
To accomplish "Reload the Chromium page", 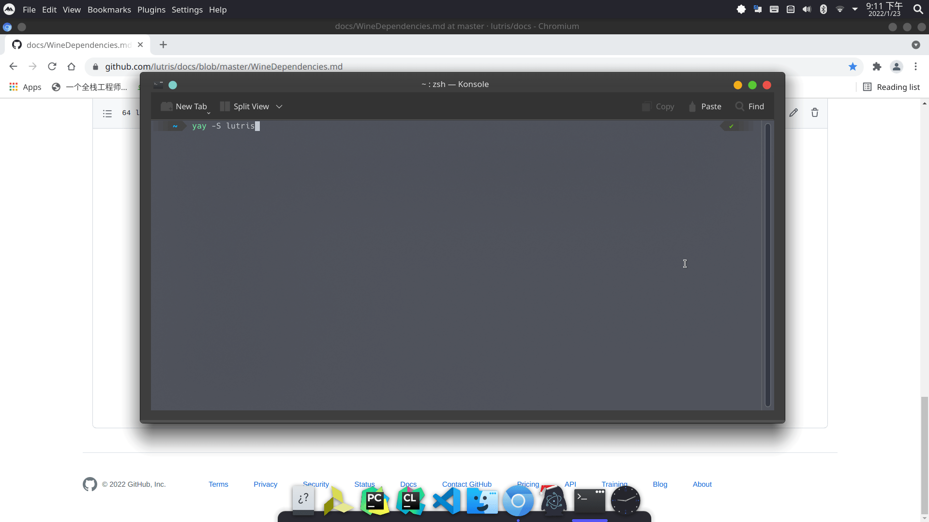I will (52, 66).
